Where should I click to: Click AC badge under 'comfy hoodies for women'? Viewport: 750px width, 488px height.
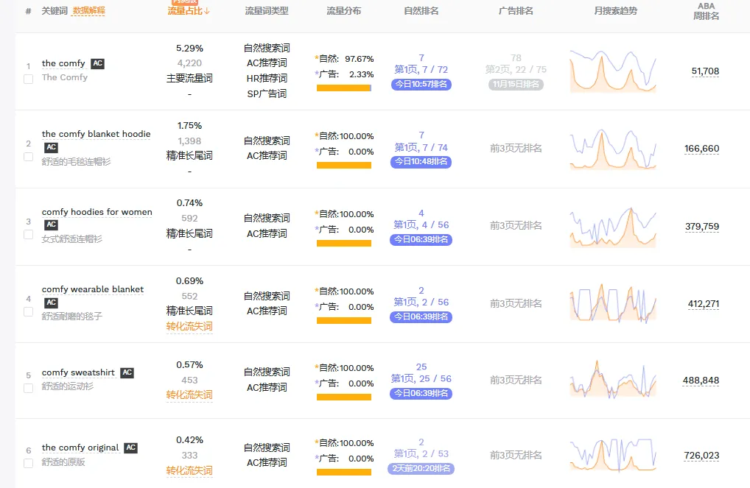pyautogui.click(x=51, y=224)
